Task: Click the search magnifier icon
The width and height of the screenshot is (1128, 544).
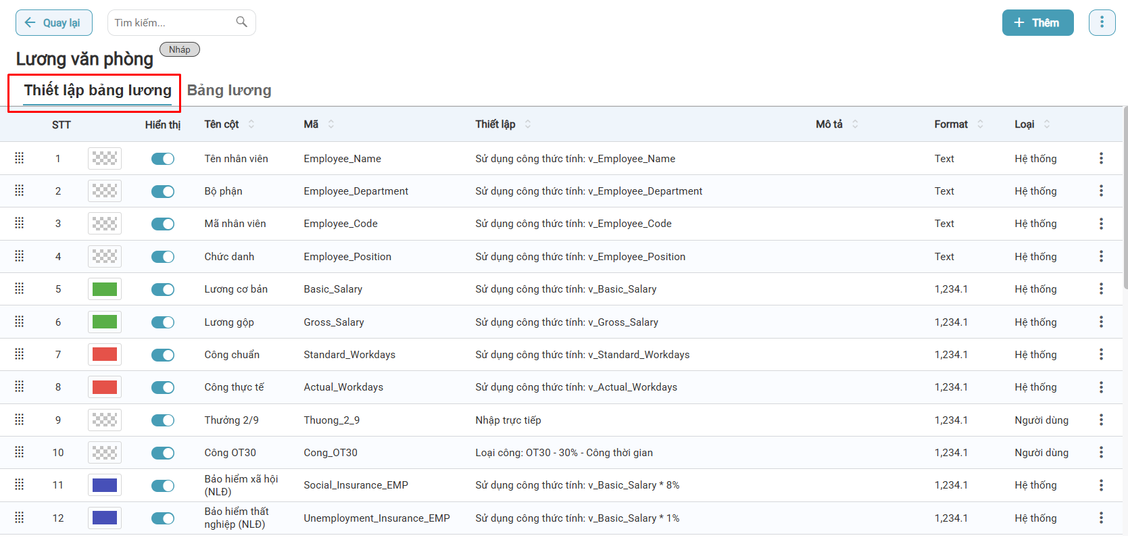Action: click(x=241, y=22)
